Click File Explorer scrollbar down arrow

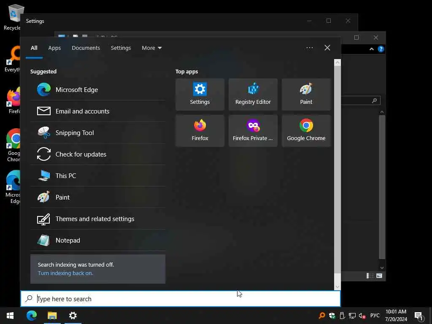pos(382,267)
